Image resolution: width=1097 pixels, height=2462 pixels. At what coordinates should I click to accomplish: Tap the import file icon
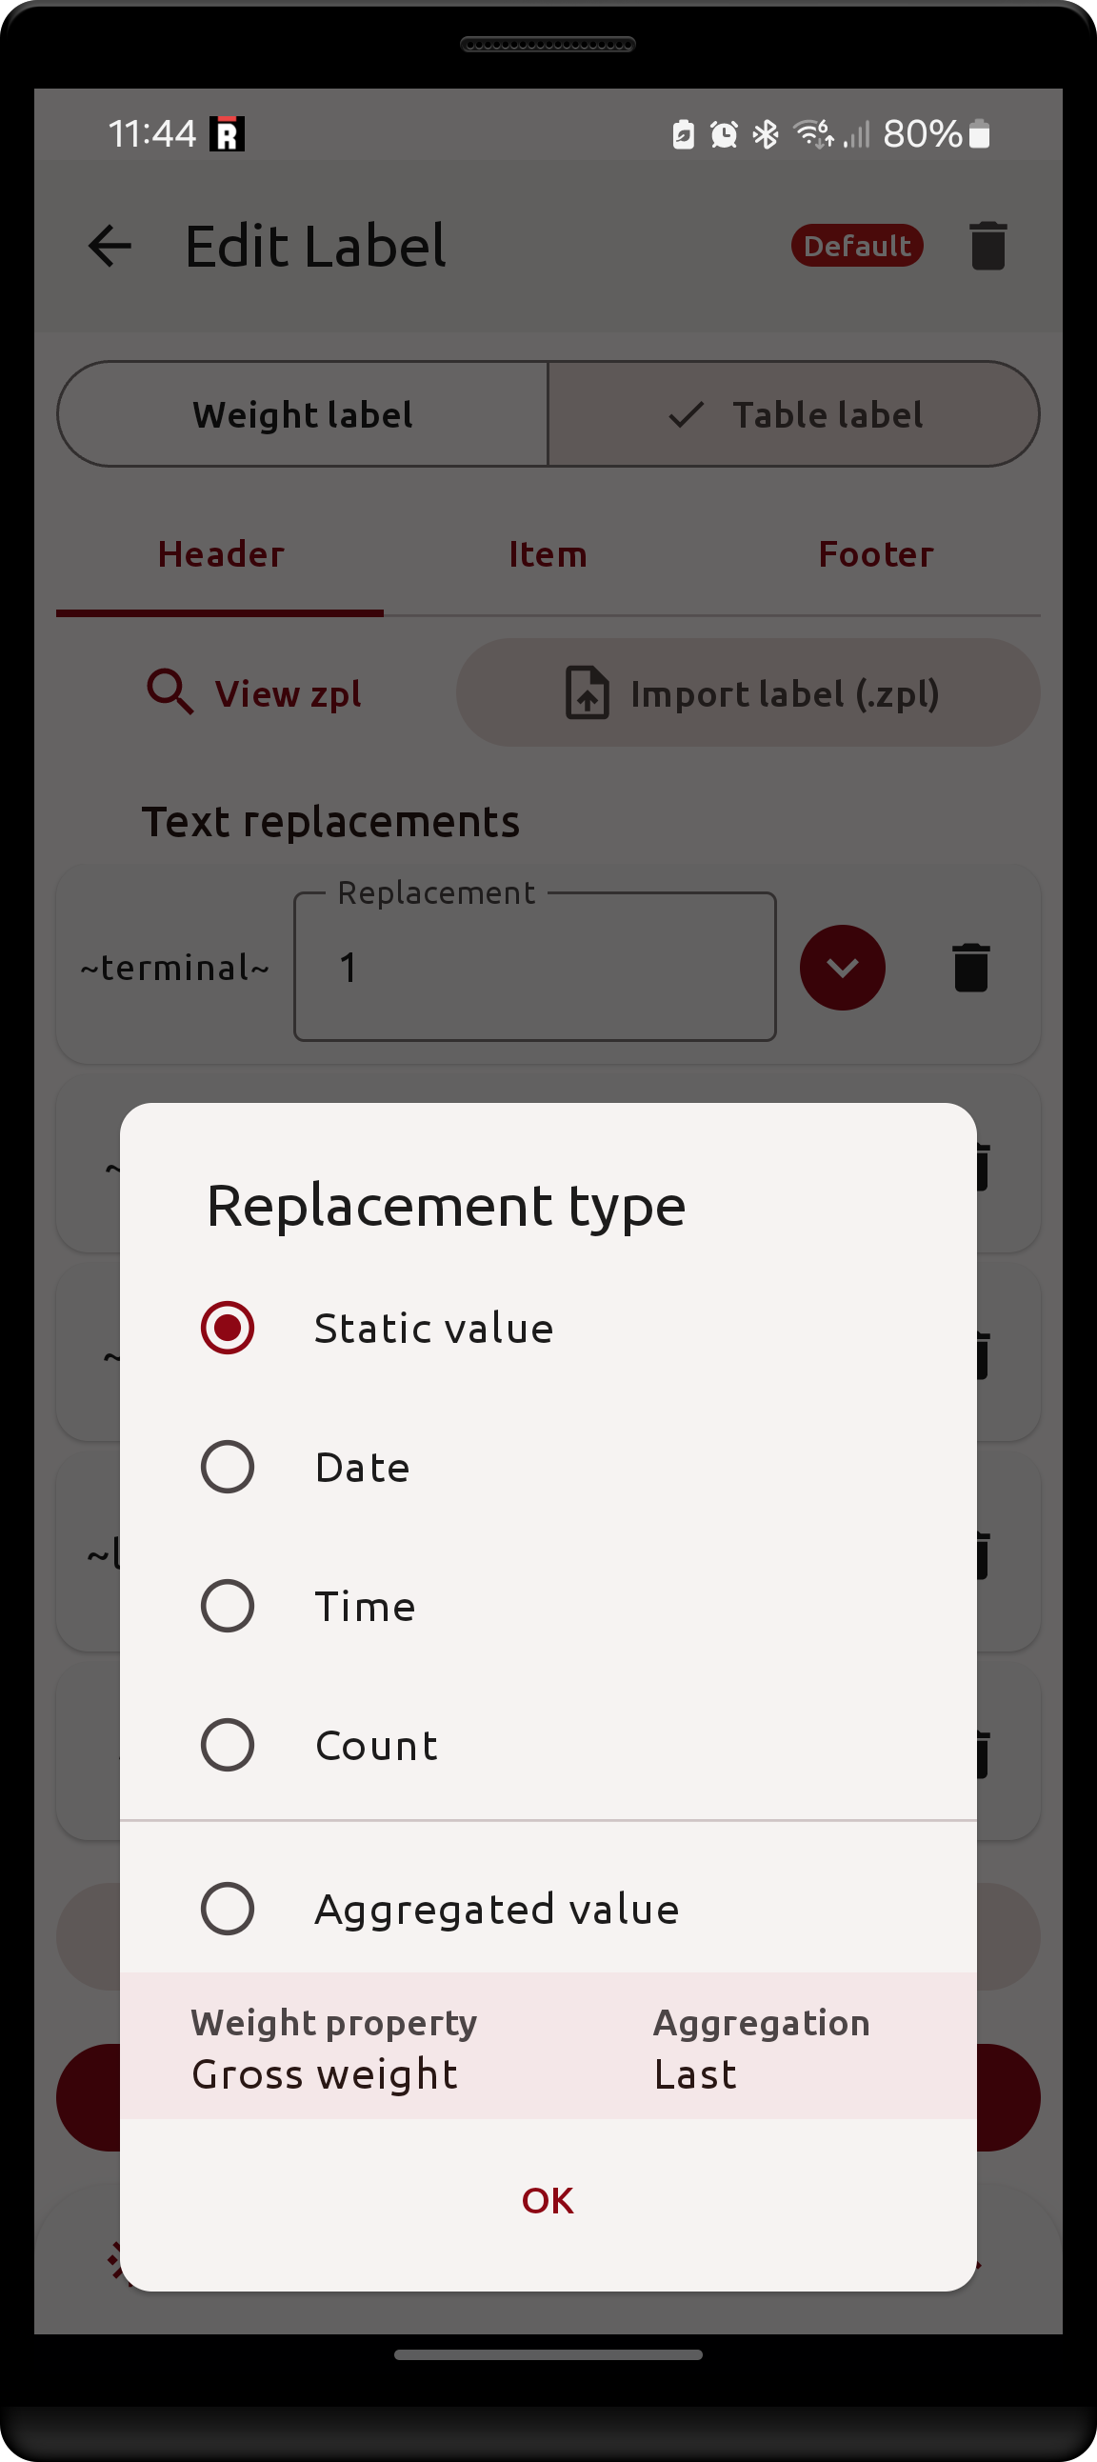(587, 693)
